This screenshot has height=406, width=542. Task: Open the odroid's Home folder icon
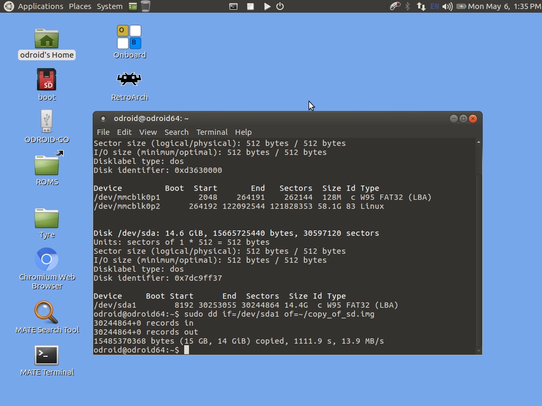click(47, 39)
